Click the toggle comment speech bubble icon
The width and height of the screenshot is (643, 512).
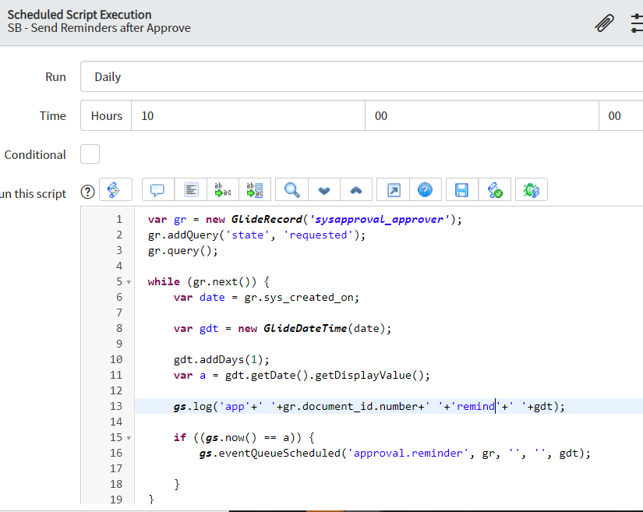pos(157,190)
